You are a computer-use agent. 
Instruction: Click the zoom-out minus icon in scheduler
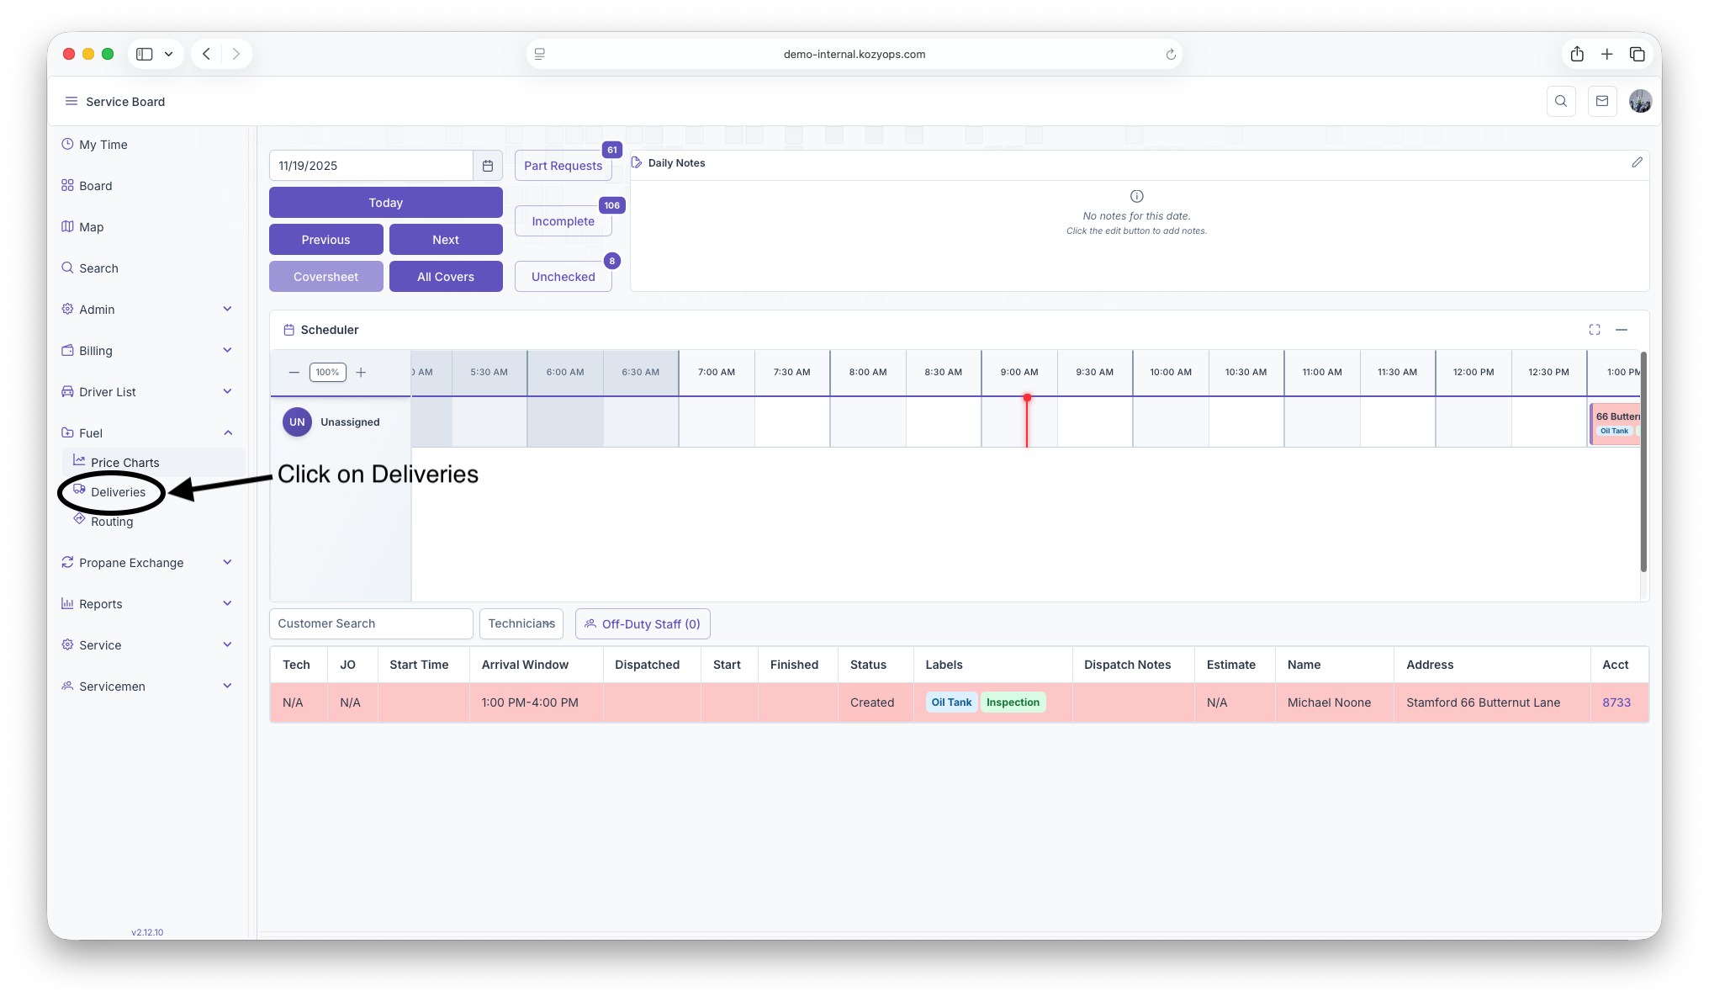[294, 372]
